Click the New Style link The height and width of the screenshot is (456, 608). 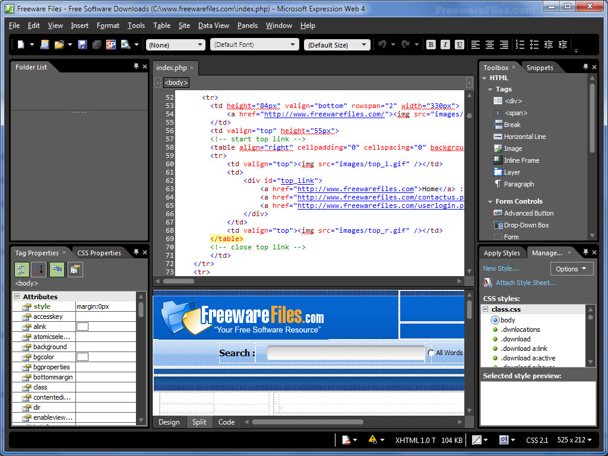pos(501,268)
